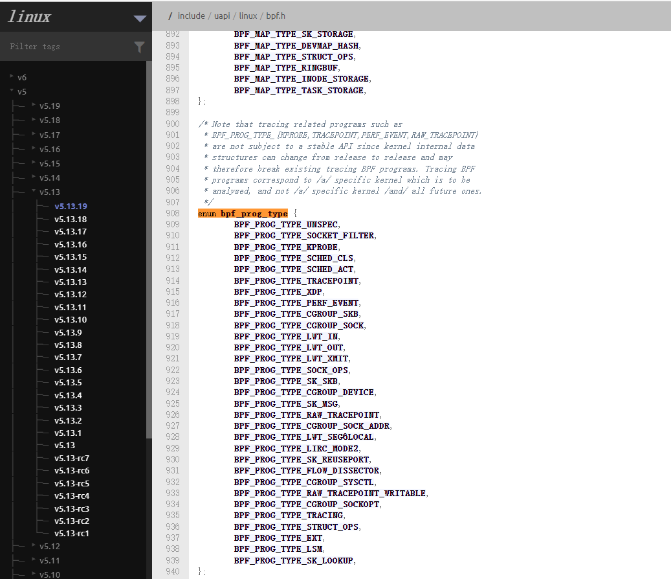Click line number 940
This screenshot has width=671, height=579.
(x=173, y=571)
